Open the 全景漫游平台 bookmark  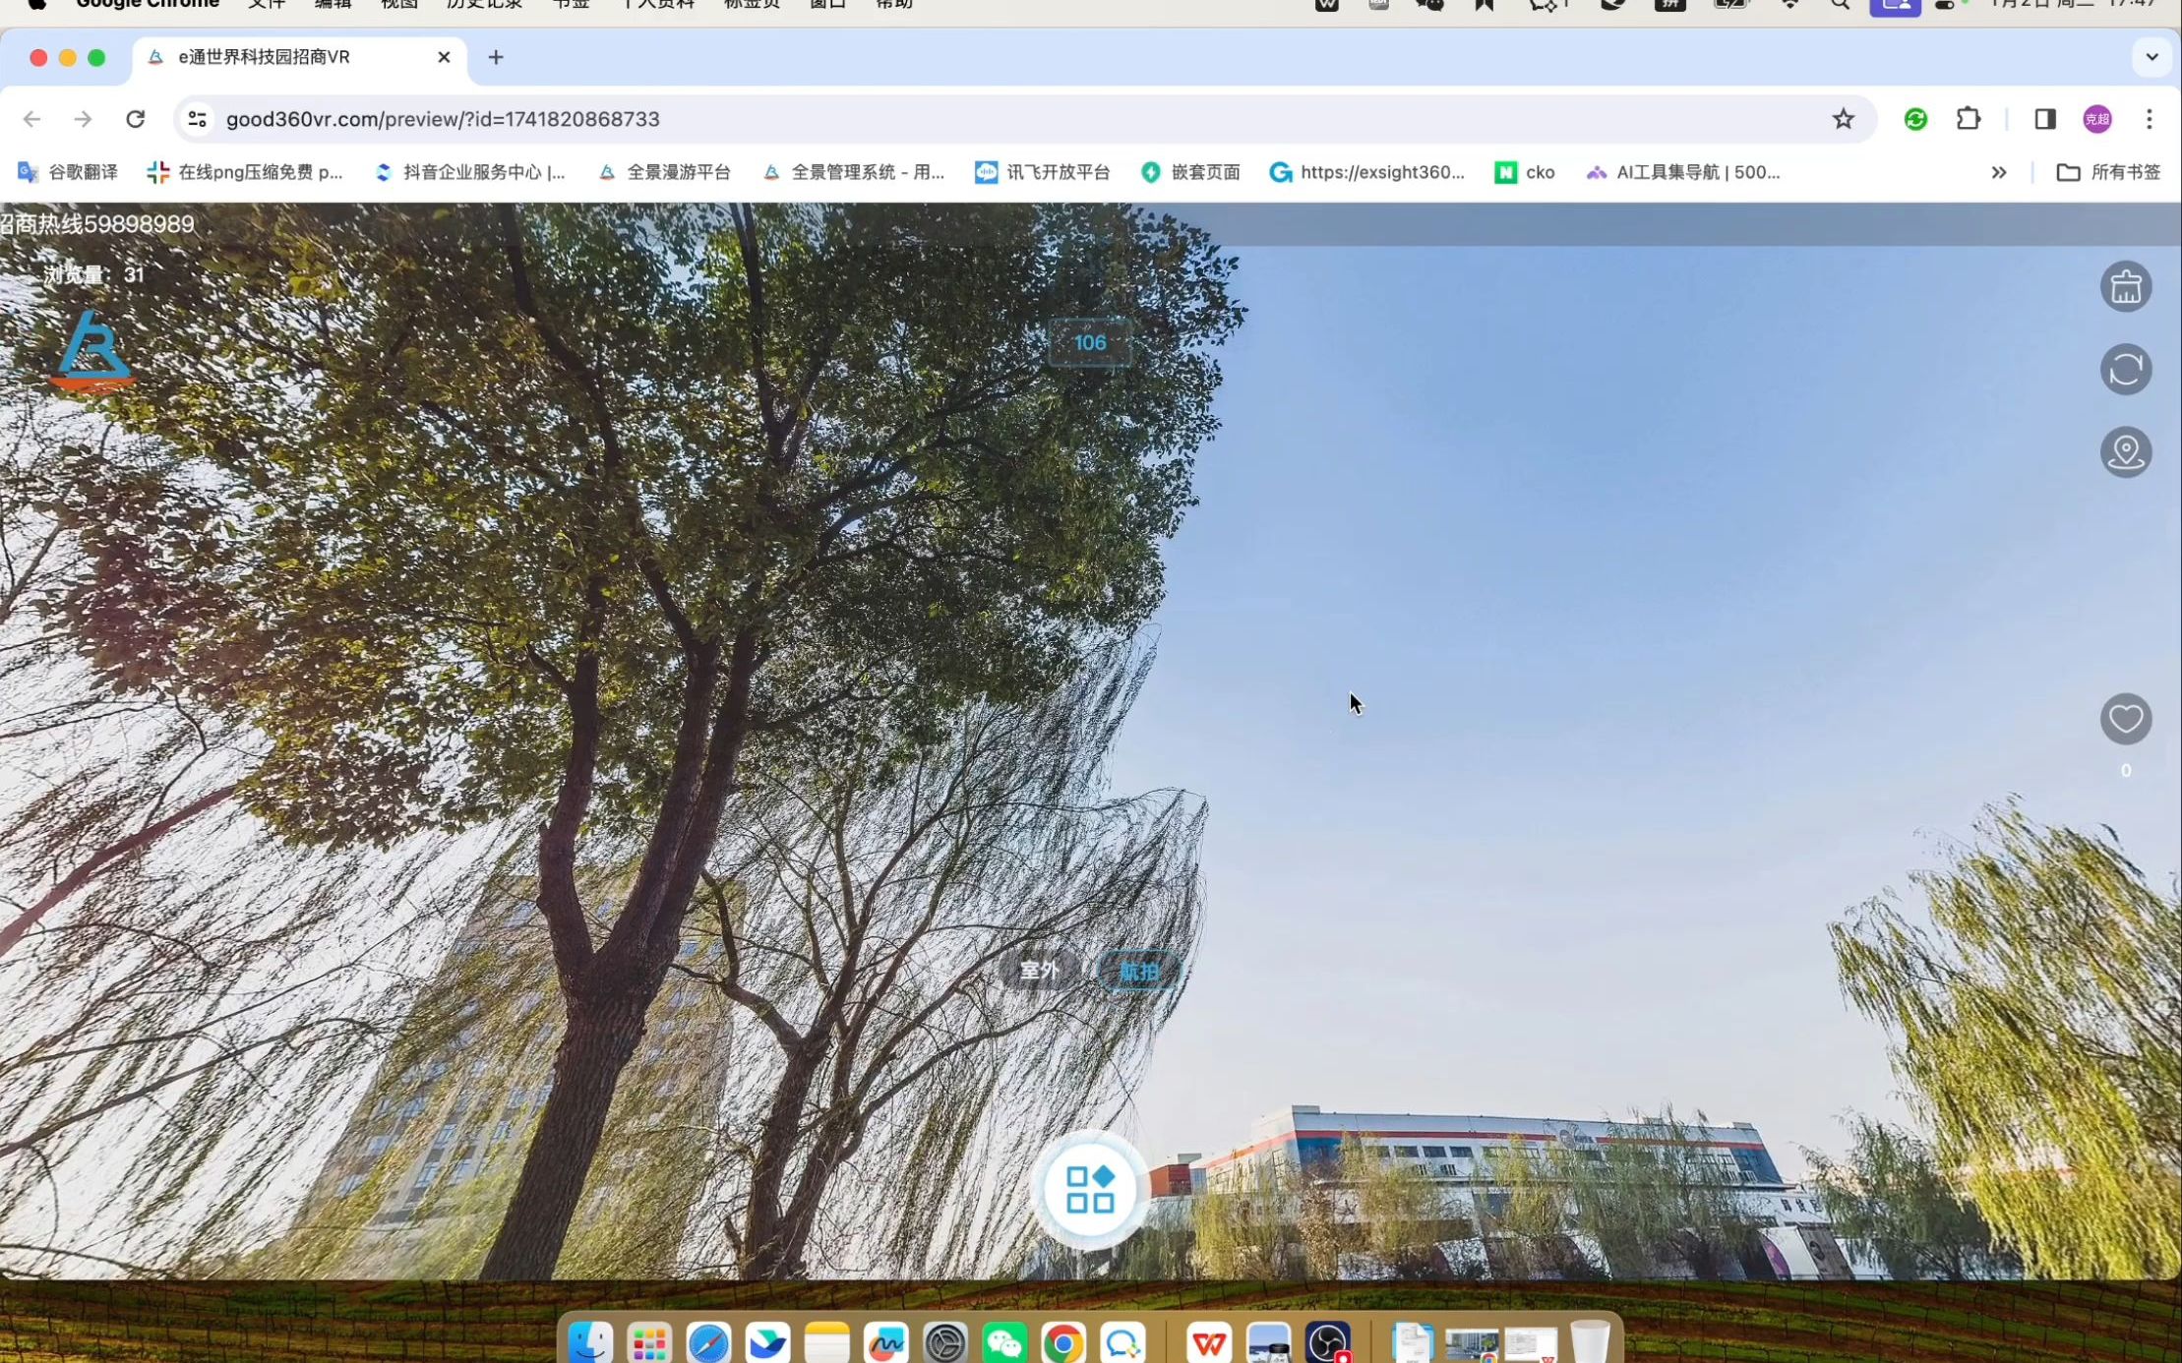677,172
